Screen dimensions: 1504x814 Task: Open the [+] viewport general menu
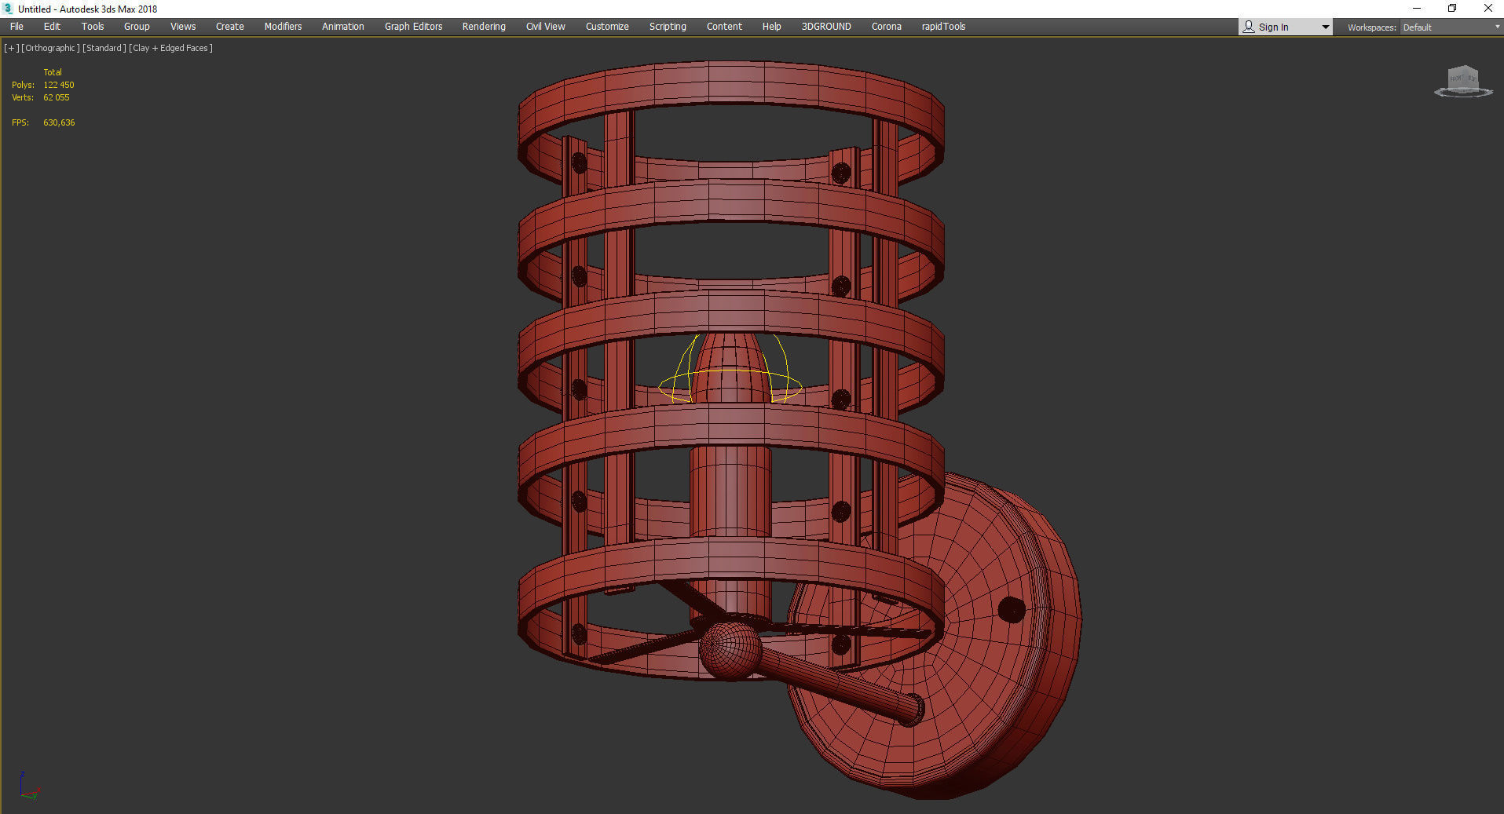click(11, 48)
